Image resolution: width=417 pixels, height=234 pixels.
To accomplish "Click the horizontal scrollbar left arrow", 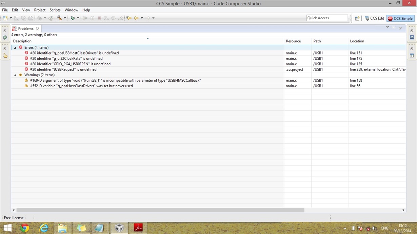I will point(14,210).
